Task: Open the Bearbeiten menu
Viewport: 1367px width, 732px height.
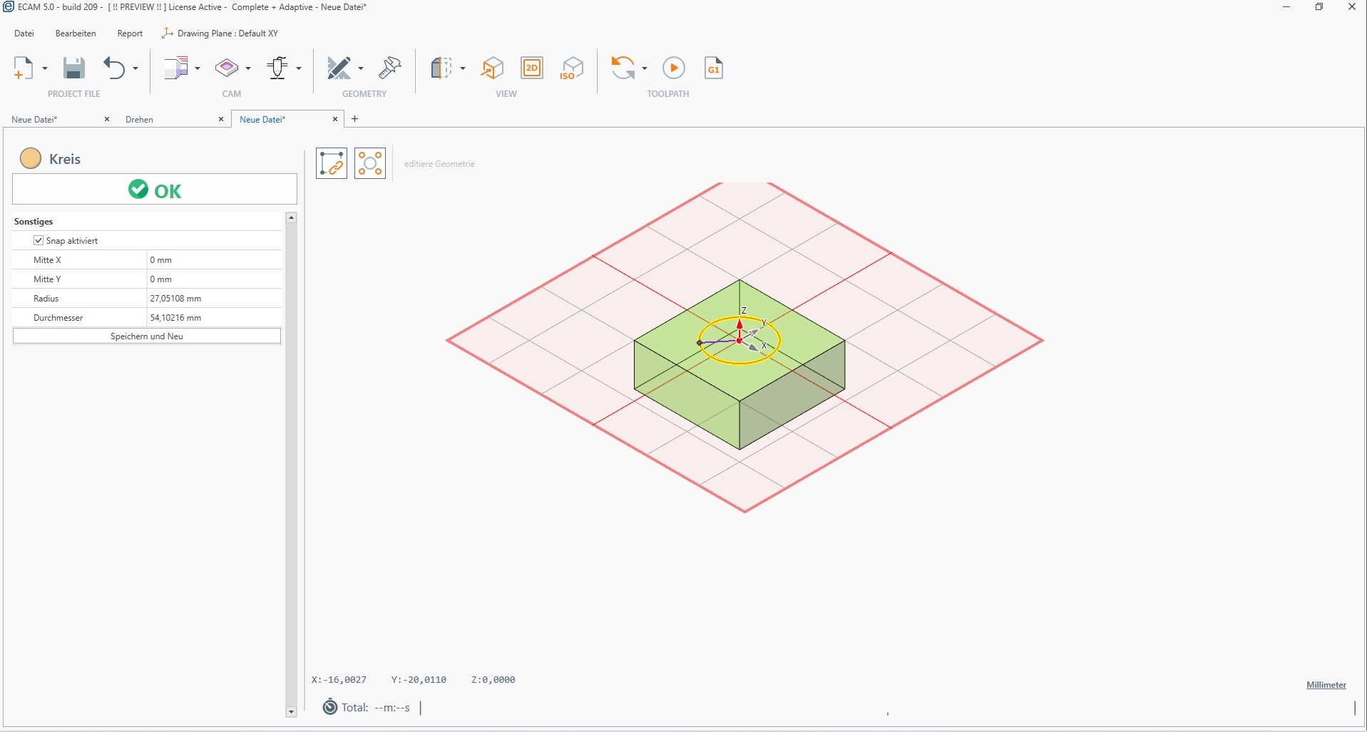Action: point(76,33)
